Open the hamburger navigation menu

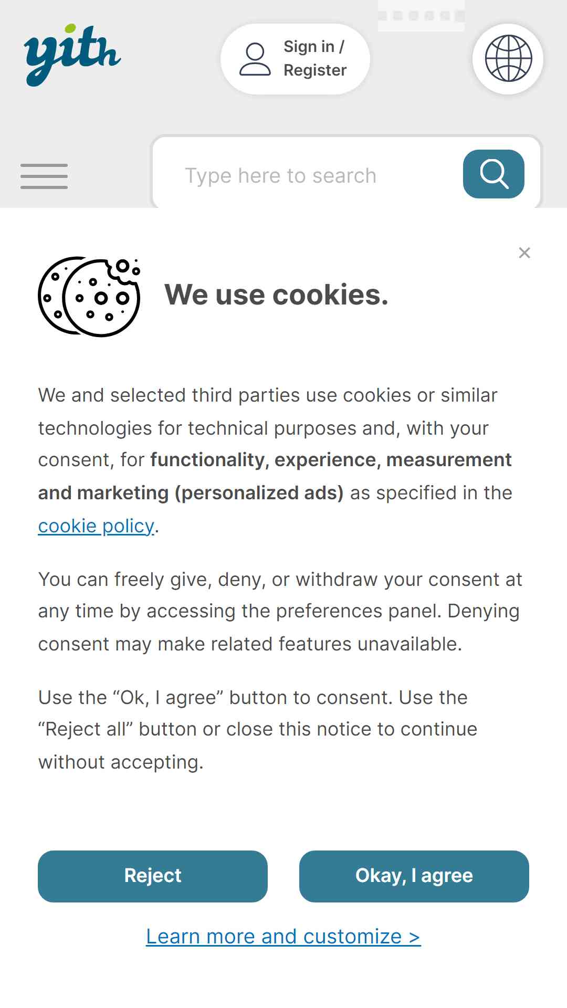pyautogui.click(x=44, y=176)
